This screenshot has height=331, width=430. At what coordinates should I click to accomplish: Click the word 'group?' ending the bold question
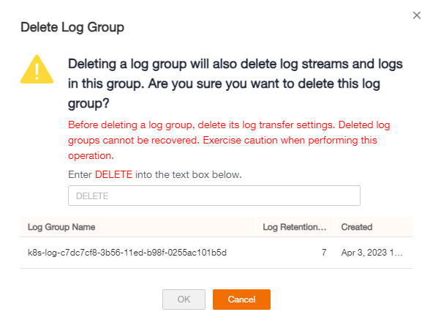tap(88, 103)
